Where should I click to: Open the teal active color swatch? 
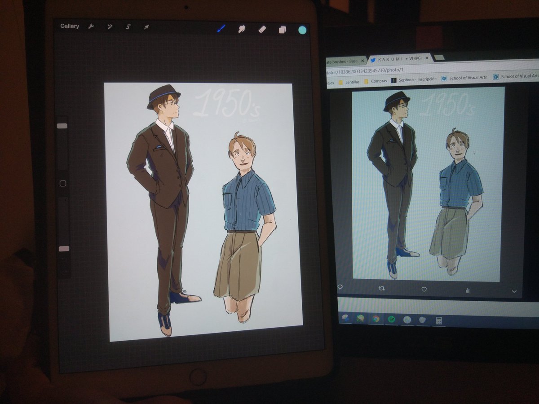(x=302, y=30)
